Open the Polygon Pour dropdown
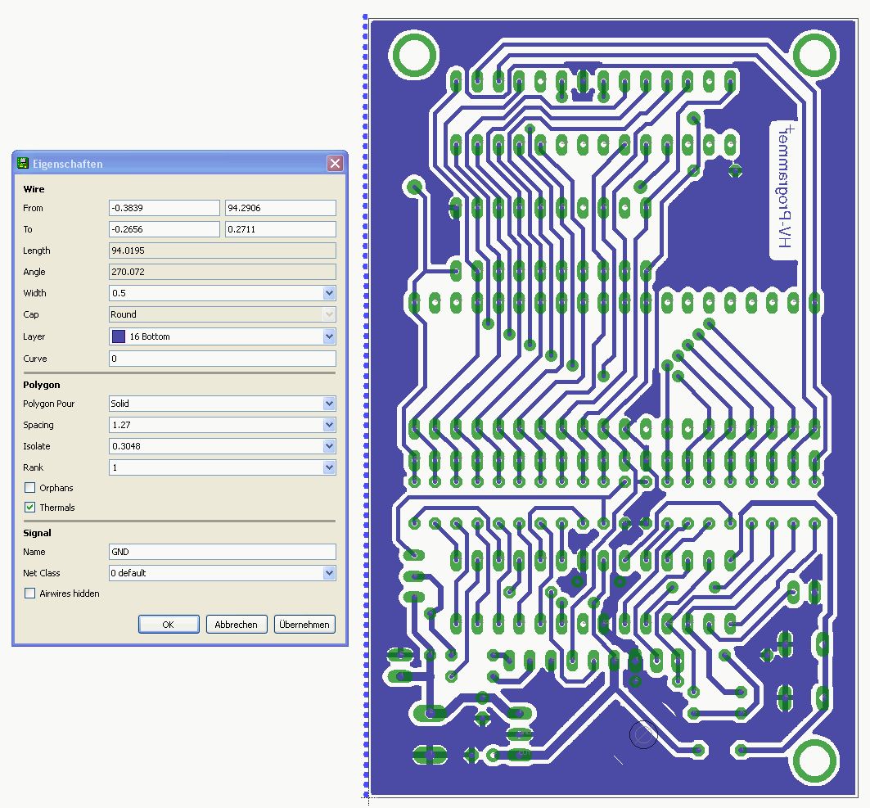 coord(329,404)
